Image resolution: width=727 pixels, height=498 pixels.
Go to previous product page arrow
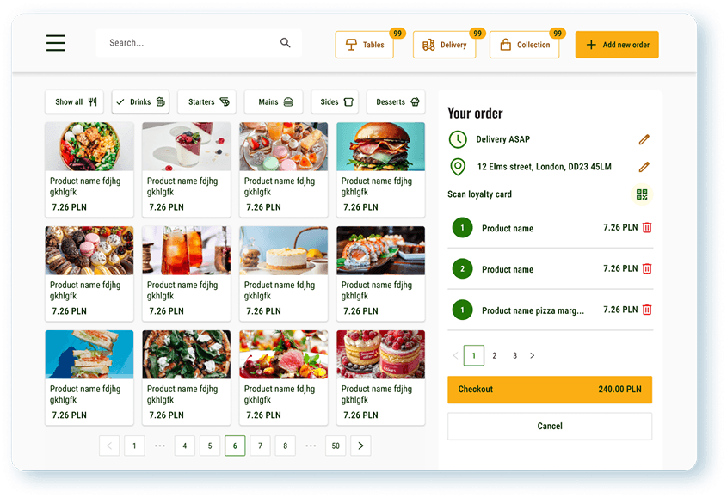point(109,446)
